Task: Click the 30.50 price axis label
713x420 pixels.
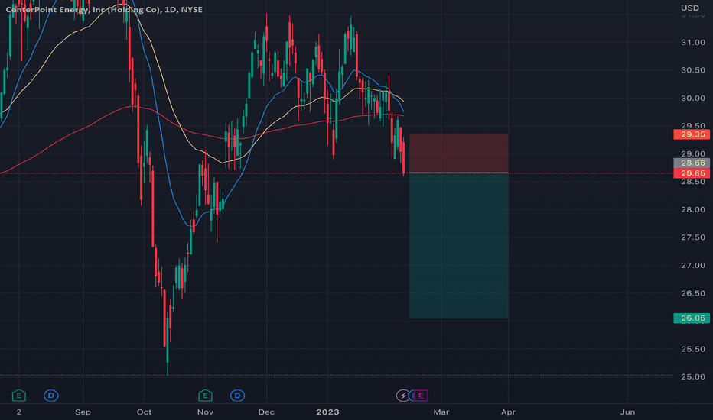Action: tap(693, 70)
